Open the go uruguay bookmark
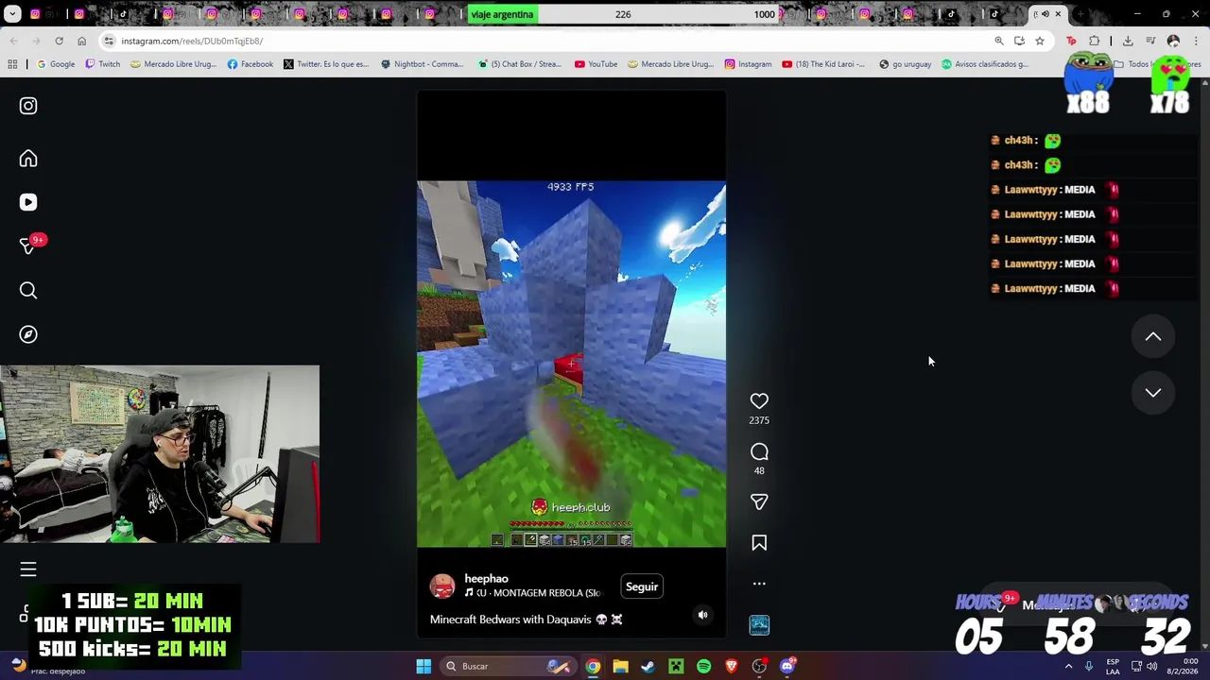 [x=905, y=64]
